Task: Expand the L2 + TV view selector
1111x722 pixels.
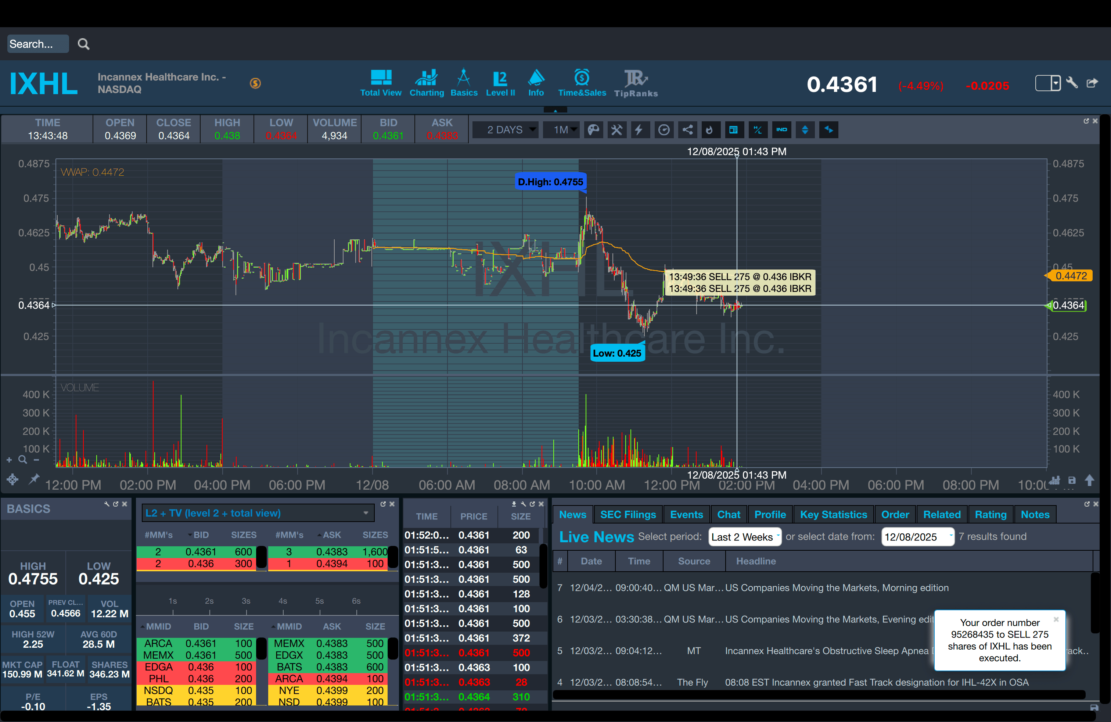Action: pyautogui.click(x=258, y=513)
